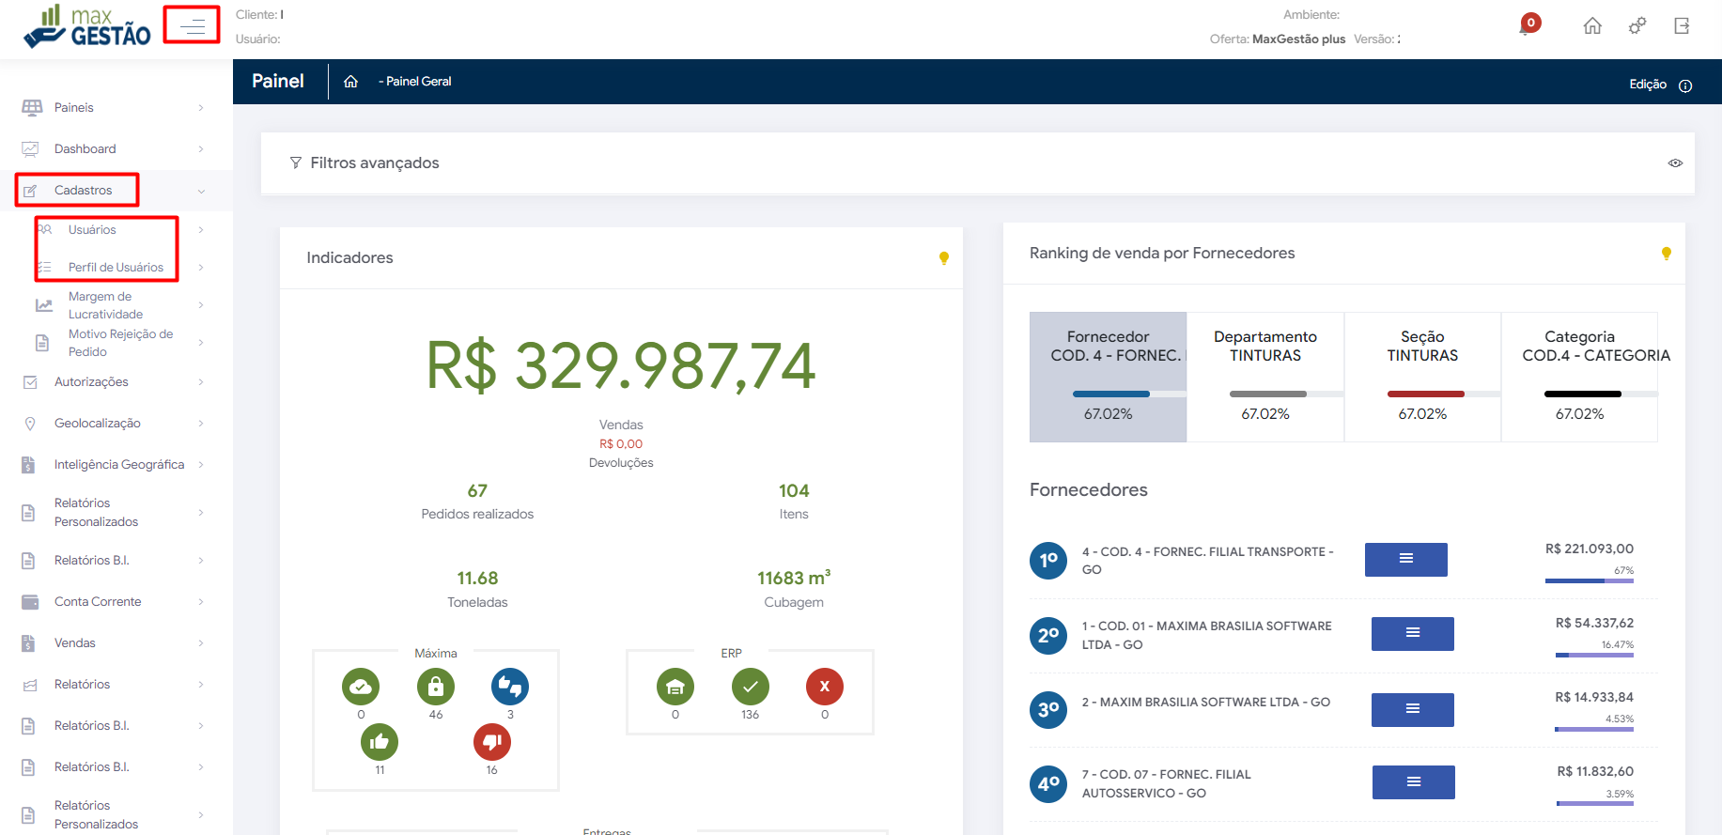
Task: Click the red ERP X status icon
Action: 824,687
